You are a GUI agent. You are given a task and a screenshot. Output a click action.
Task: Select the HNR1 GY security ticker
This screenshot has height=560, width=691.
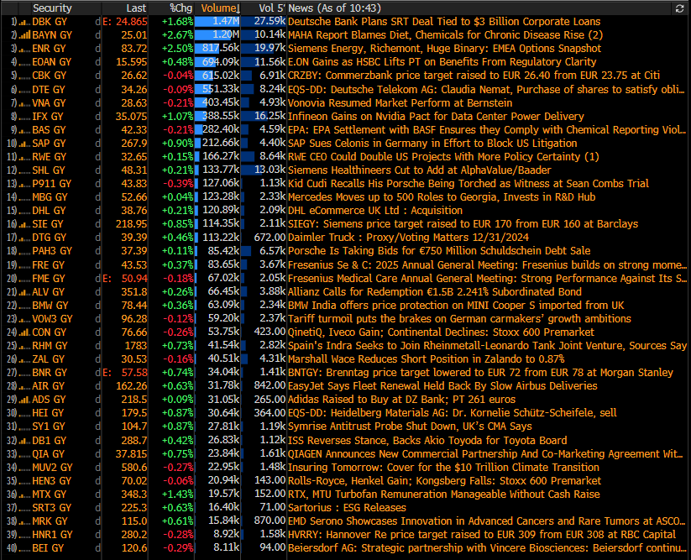(x=52, y=535)
